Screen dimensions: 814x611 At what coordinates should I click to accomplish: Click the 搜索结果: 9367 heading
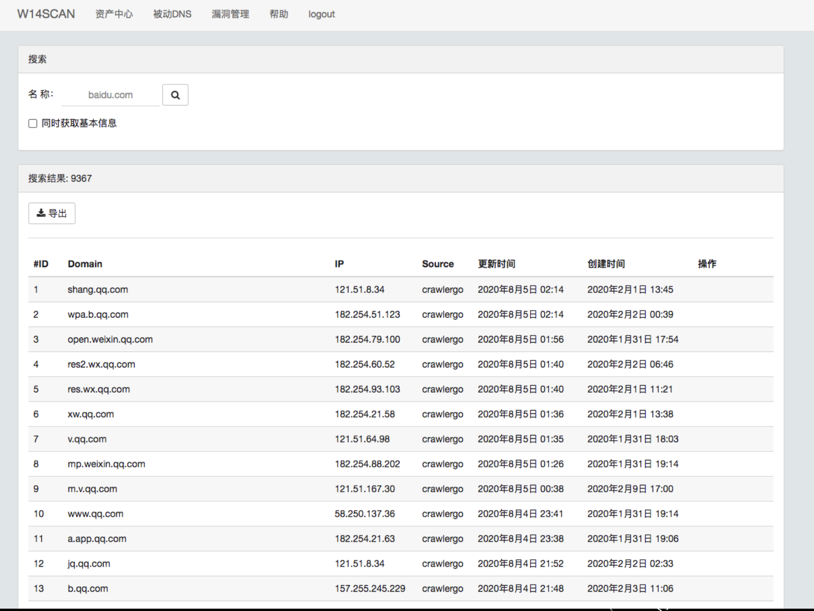tap(60, 178)
